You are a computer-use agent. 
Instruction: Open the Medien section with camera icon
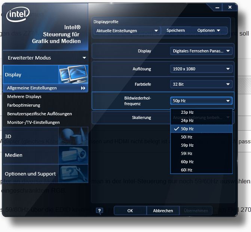point(46,155)
